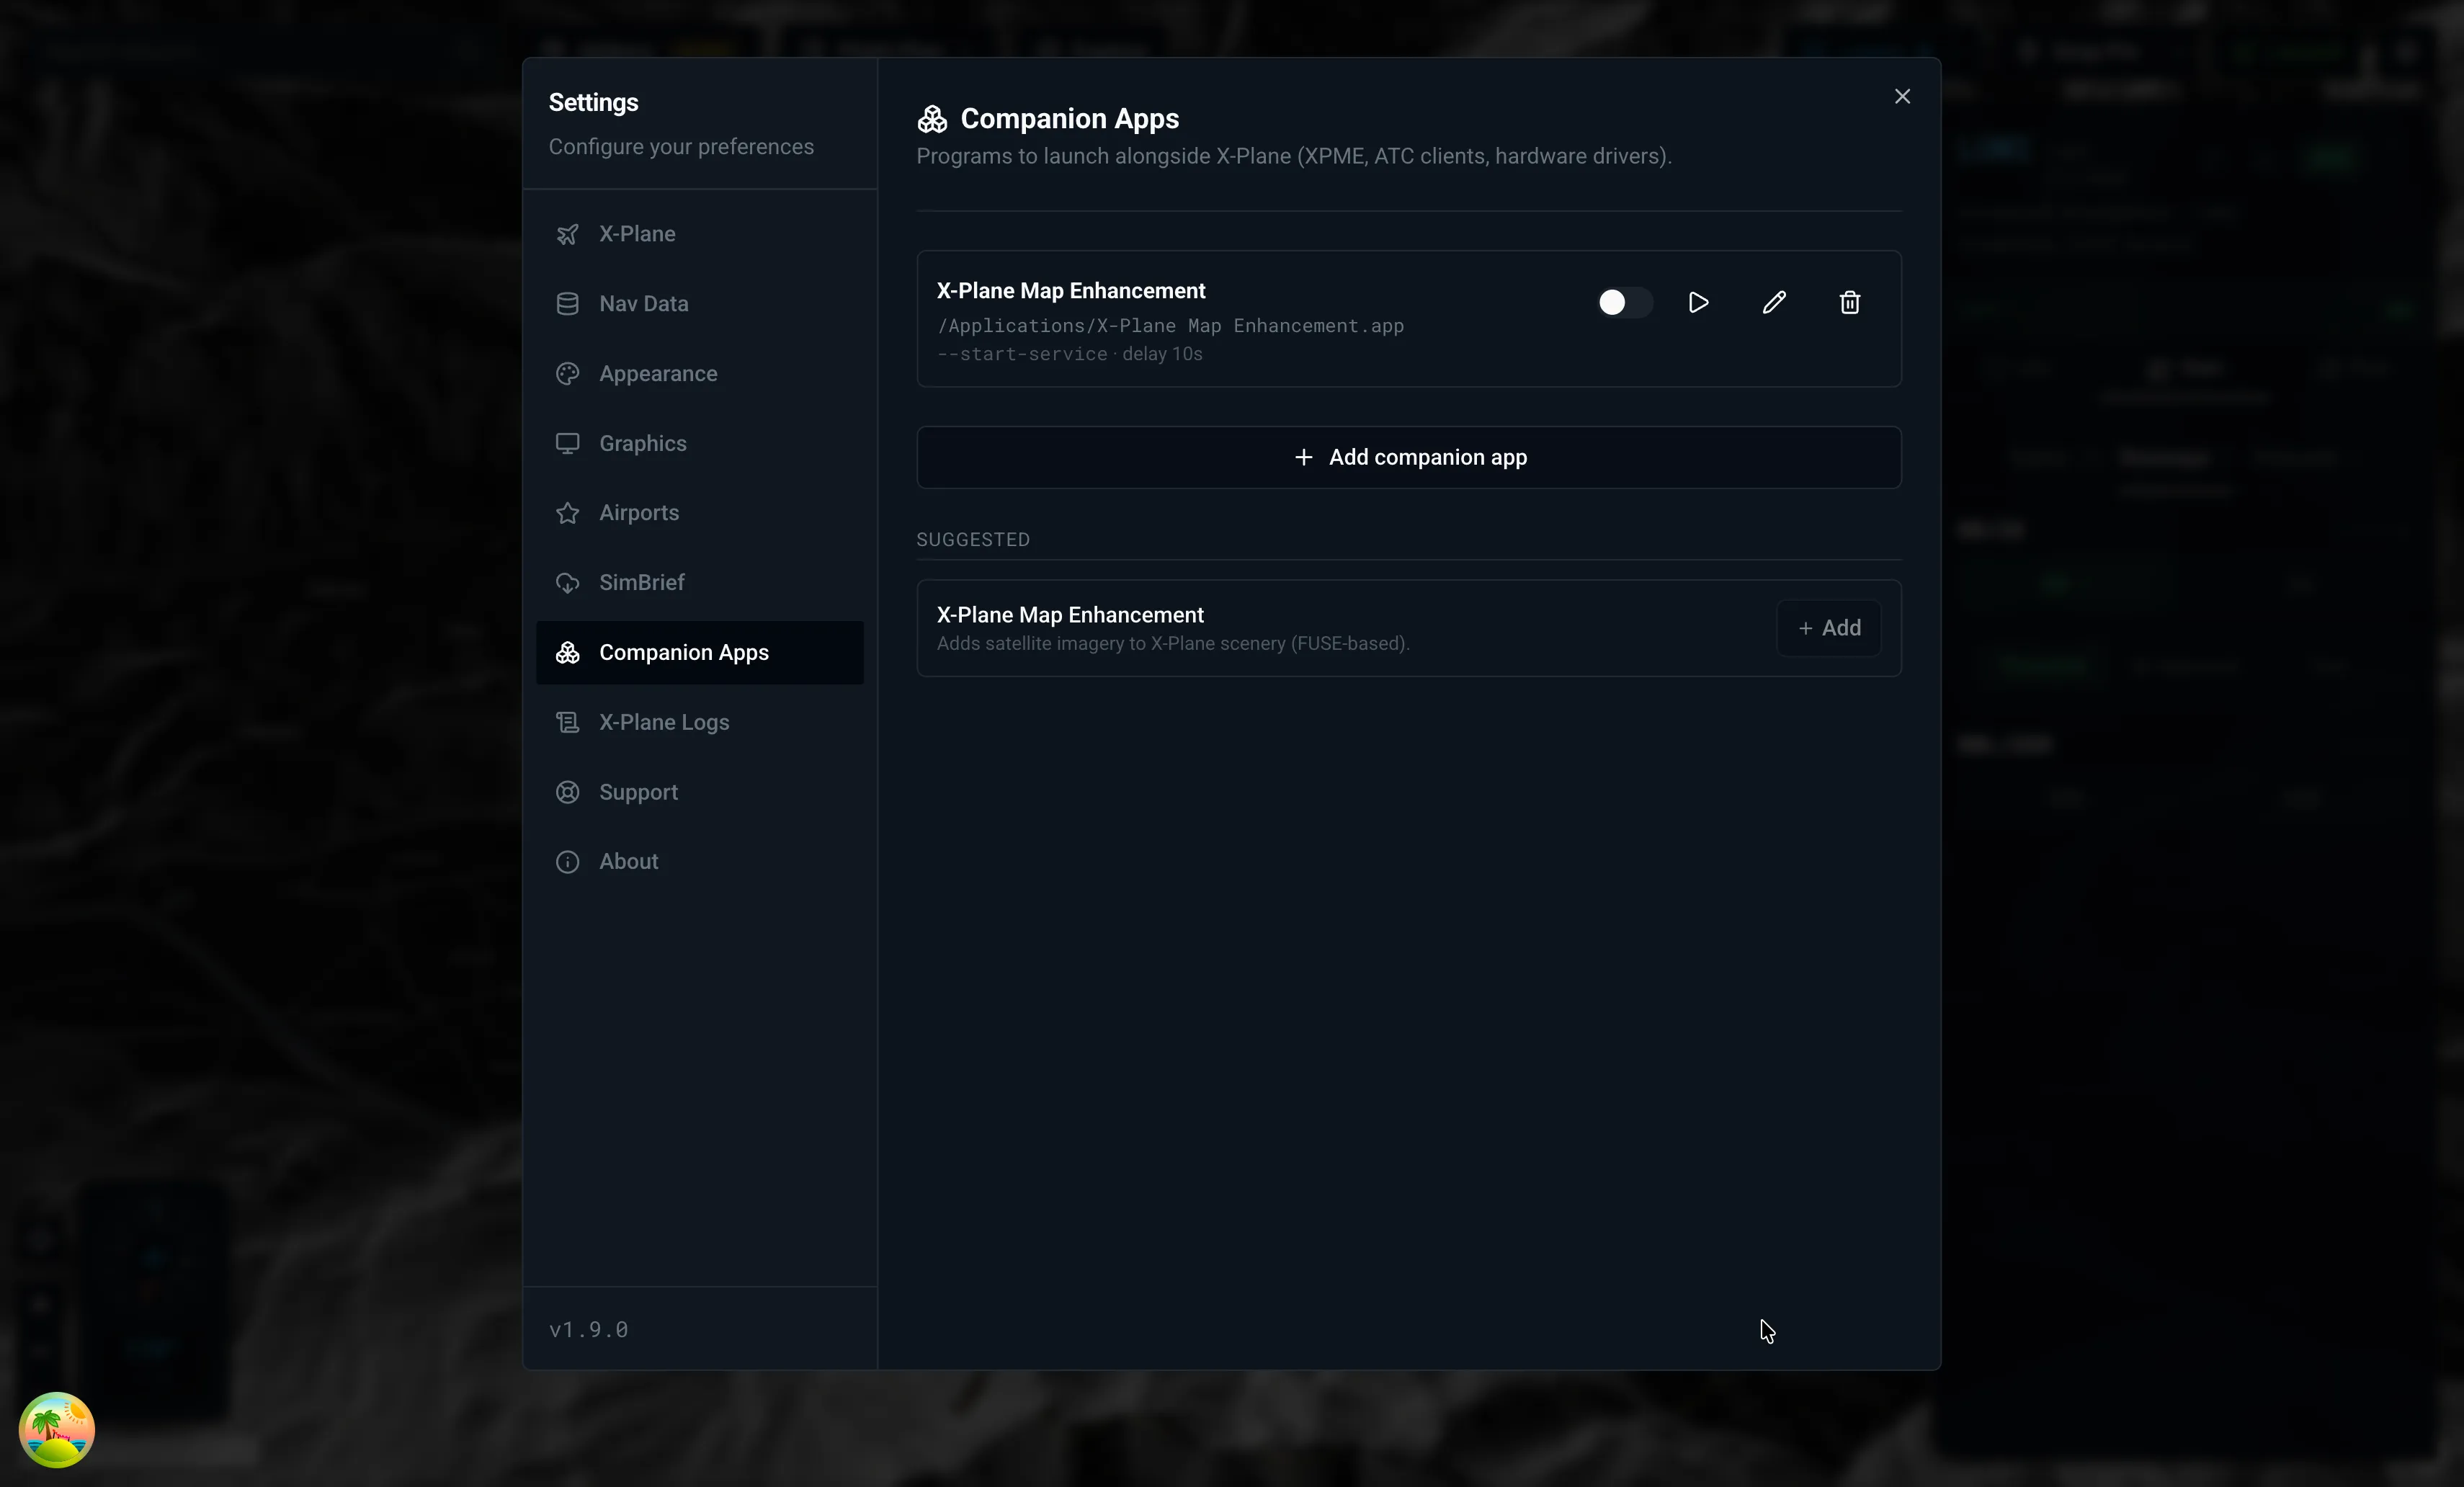Click the FUSE-based satellite imagery description
The width and height of the screenshot is (2464, 1487).
point(1173,644)
